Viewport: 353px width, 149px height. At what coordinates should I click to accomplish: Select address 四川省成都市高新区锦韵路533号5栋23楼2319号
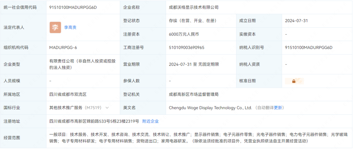click(x=94, y=121)
